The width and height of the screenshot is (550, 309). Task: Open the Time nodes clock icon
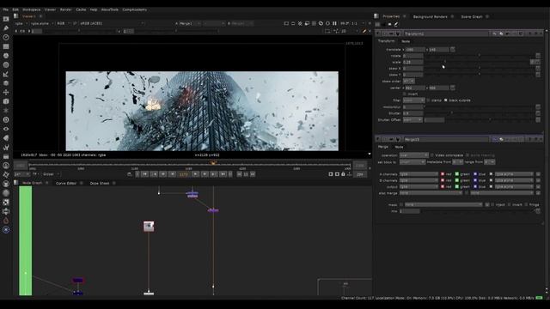(6, 37)
